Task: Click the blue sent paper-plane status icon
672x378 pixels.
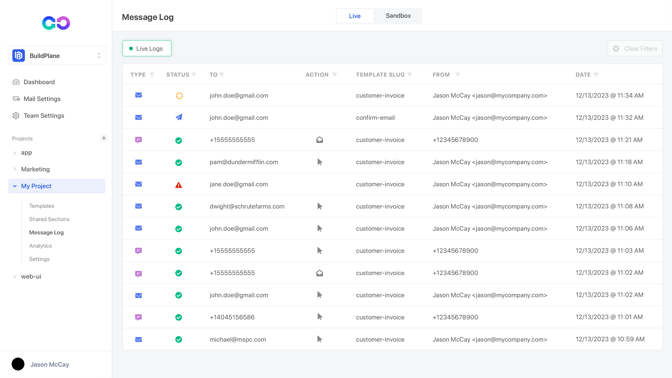Action: click(179, 117)
